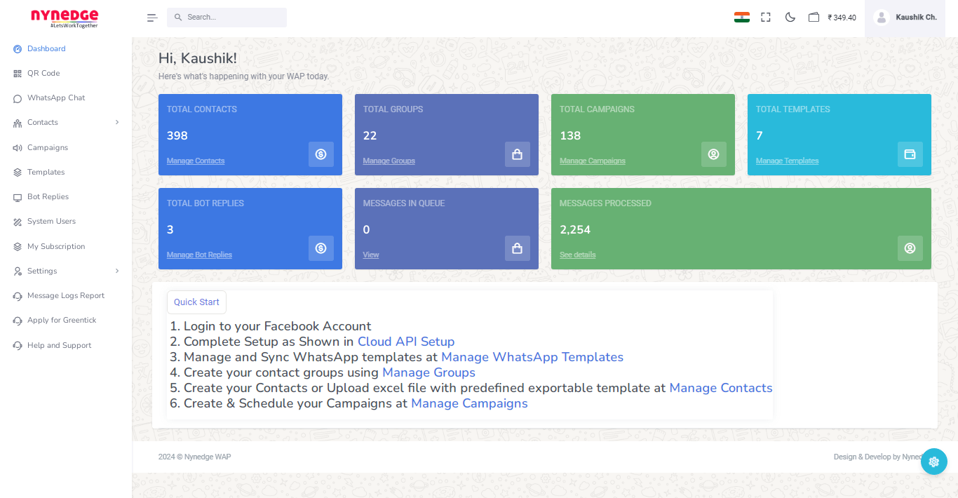Expand the Contacts submenu chevron

(117, 122)
